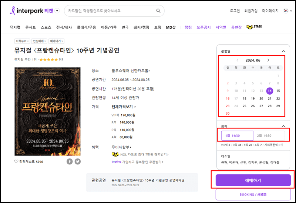Select June 25 on the calendar
Viewport: 296px width, 203px height.
point(245,106)
